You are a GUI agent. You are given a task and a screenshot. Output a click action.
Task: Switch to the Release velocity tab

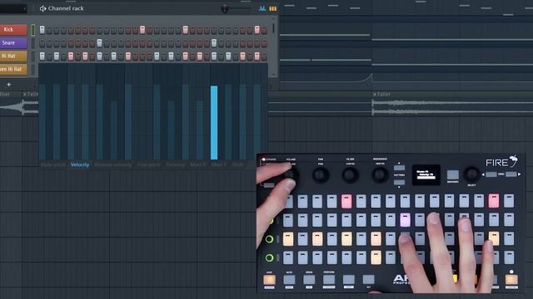[x=113, y=164]
